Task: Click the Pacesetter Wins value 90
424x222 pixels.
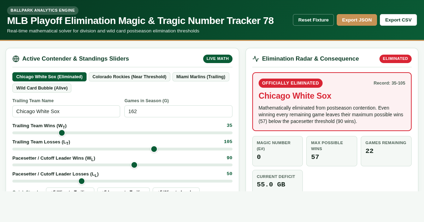Action: [230, 158]
